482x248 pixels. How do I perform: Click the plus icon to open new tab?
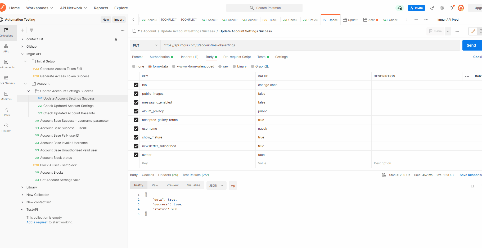click(x=416, y=20)
